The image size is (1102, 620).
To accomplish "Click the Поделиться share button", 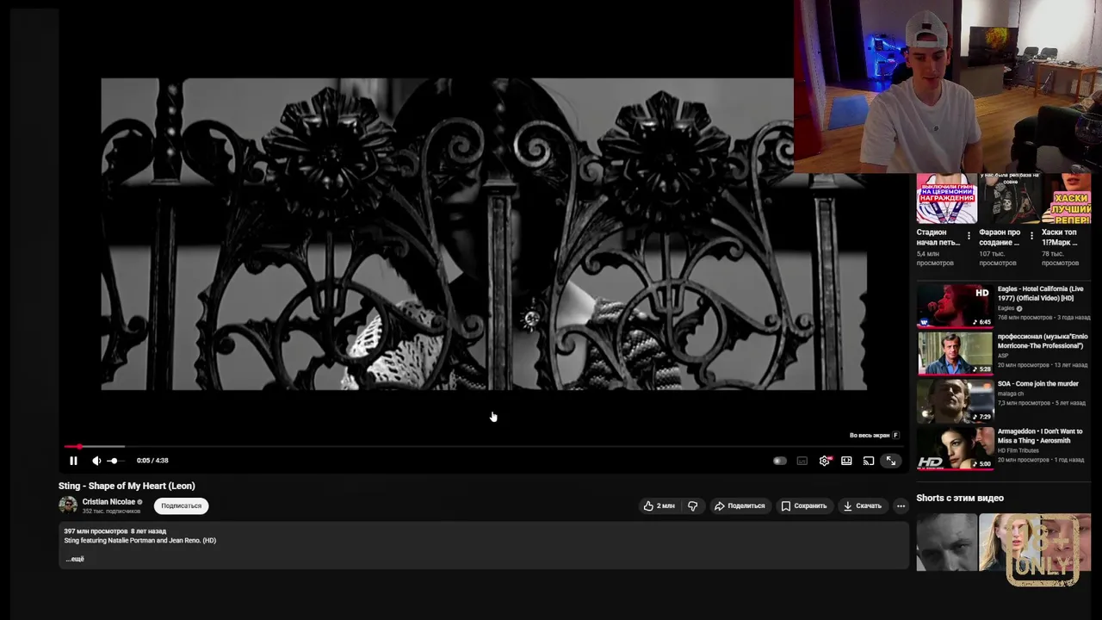I will coord(740,505).
